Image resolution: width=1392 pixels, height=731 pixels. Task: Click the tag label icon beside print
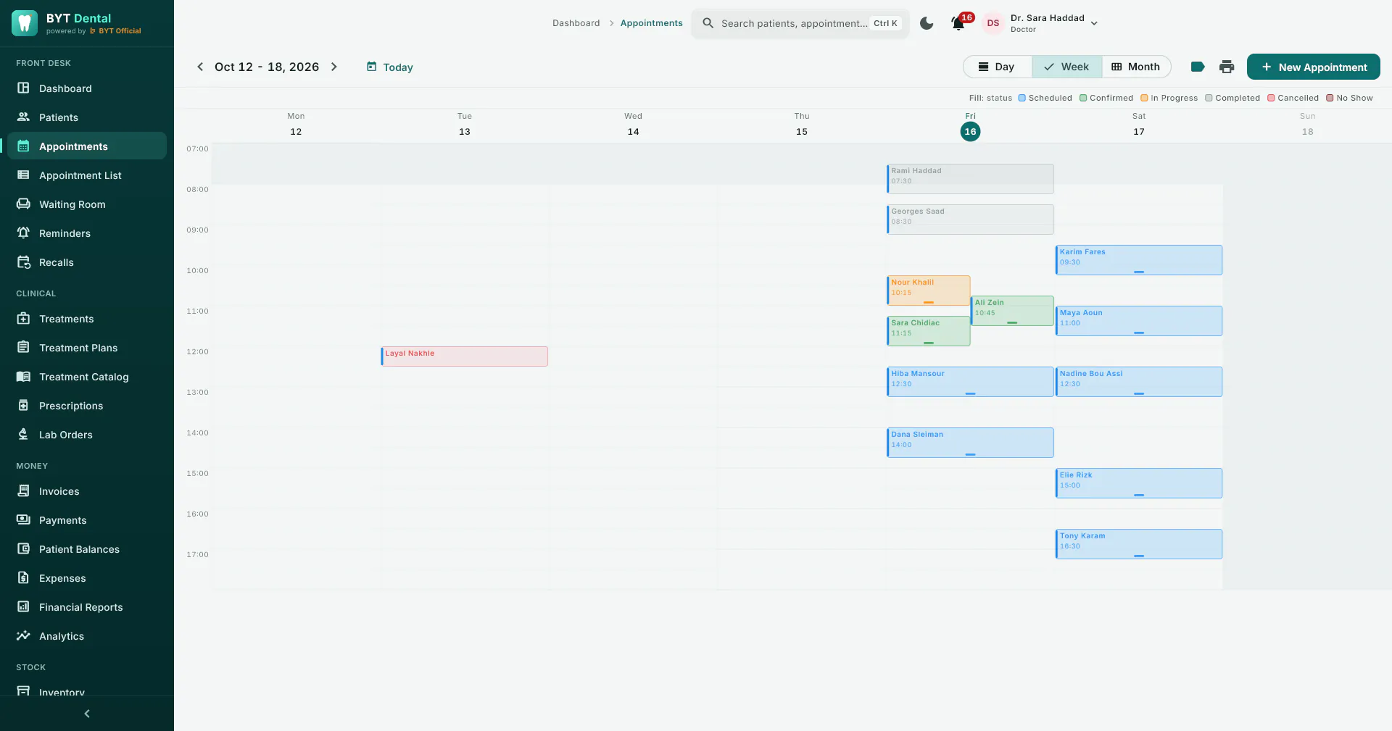tap(1198, 67)
